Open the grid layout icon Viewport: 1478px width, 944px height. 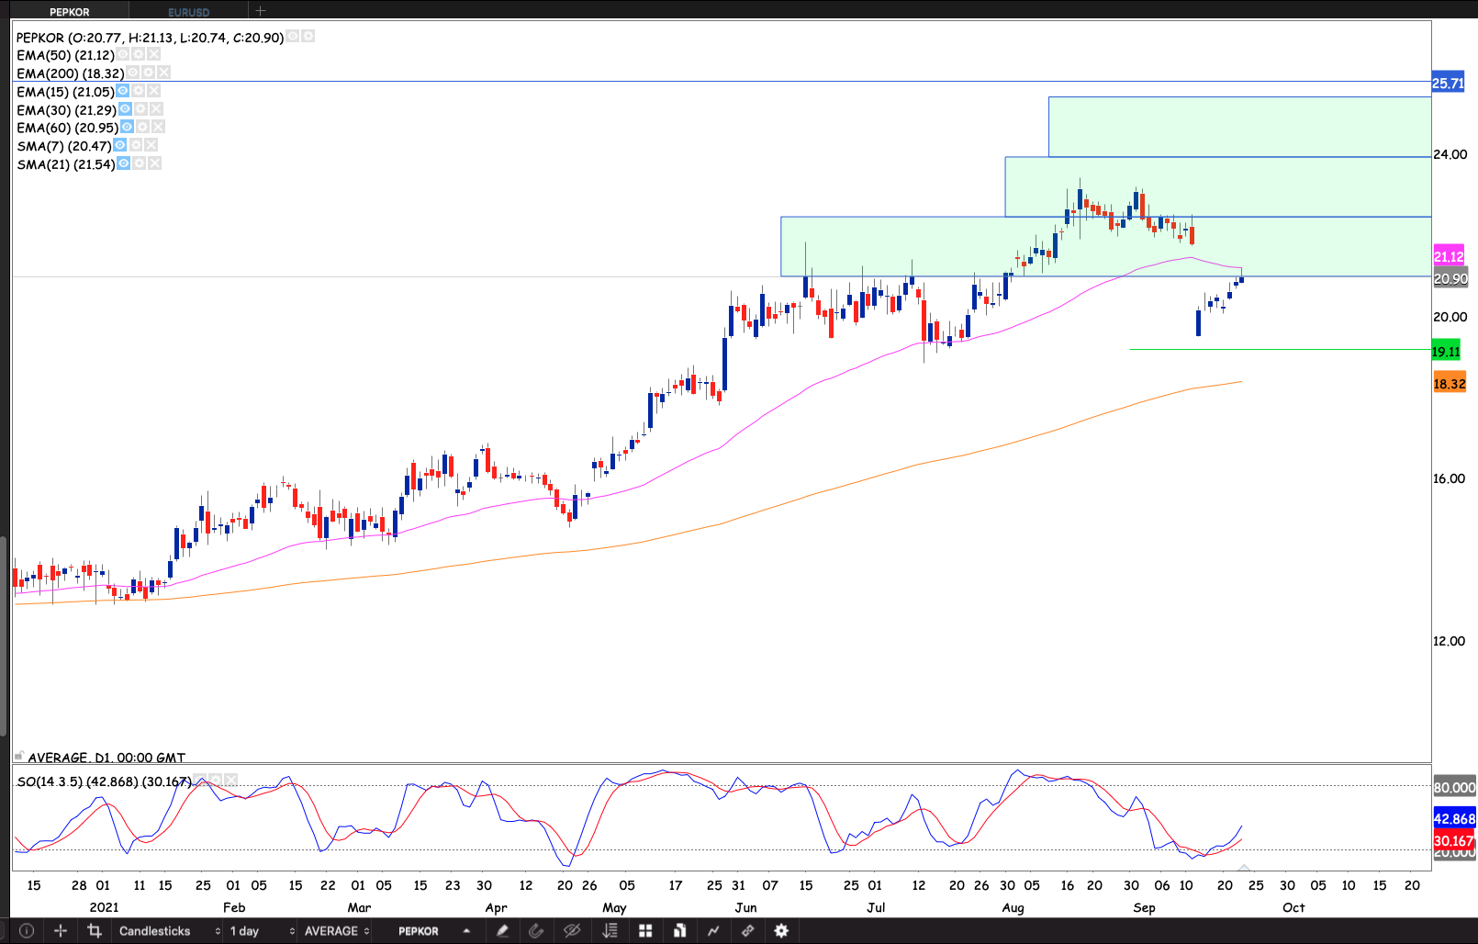(645, 930)
